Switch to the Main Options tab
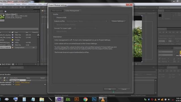Image resolution: width=181 pixels, height=102 pixels. 57,11
